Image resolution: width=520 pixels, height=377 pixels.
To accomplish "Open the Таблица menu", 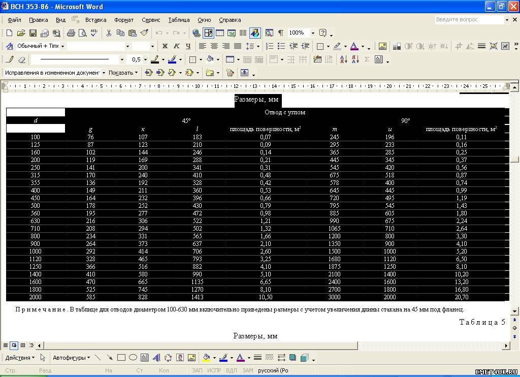I will coord(179,20).
